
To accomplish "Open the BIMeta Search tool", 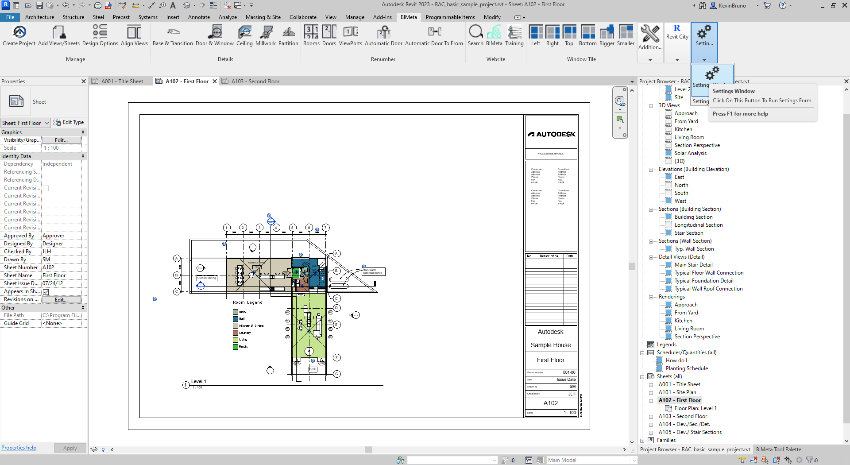I will click(x=475, y=35).
